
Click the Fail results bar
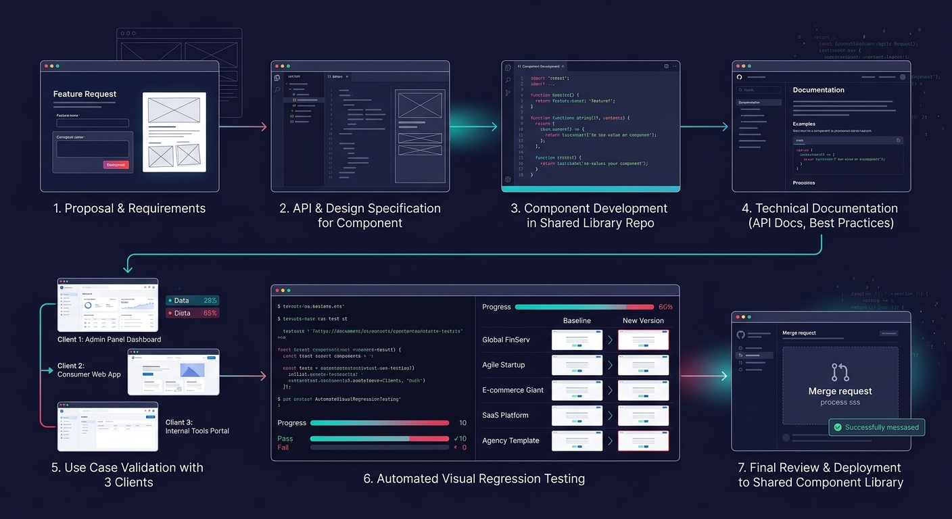pyautogui.click(x=379, y=447)
